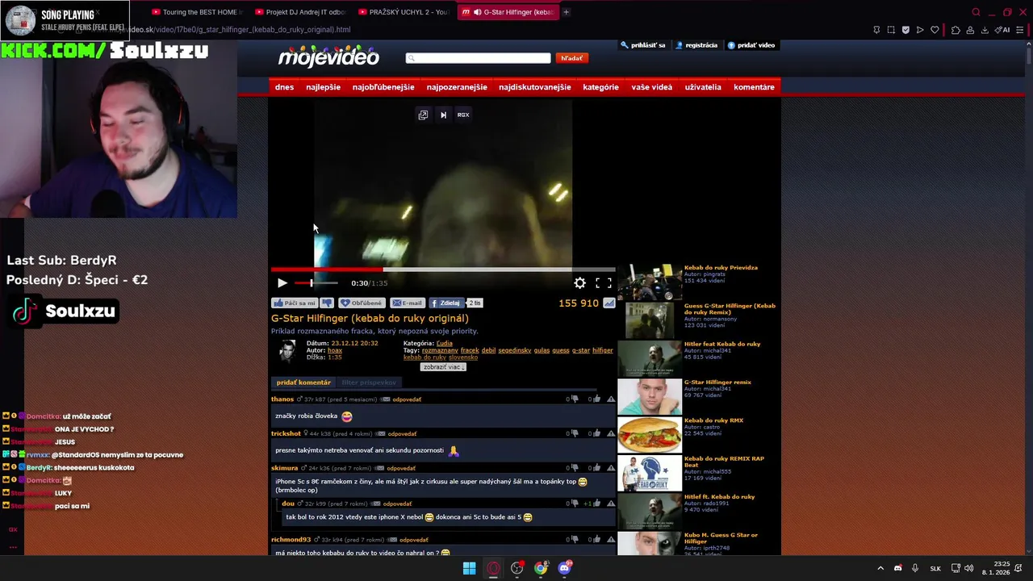Open the komentáre menu item
Viewport: 1033px width, 581px height.
click(754, 87)
